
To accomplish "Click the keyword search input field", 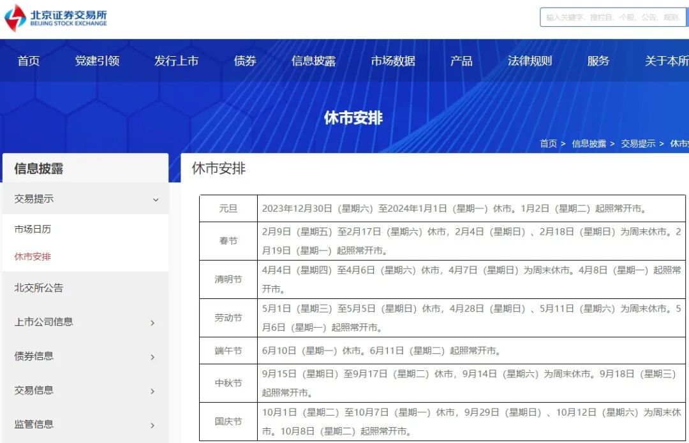I will coord(612,17).
